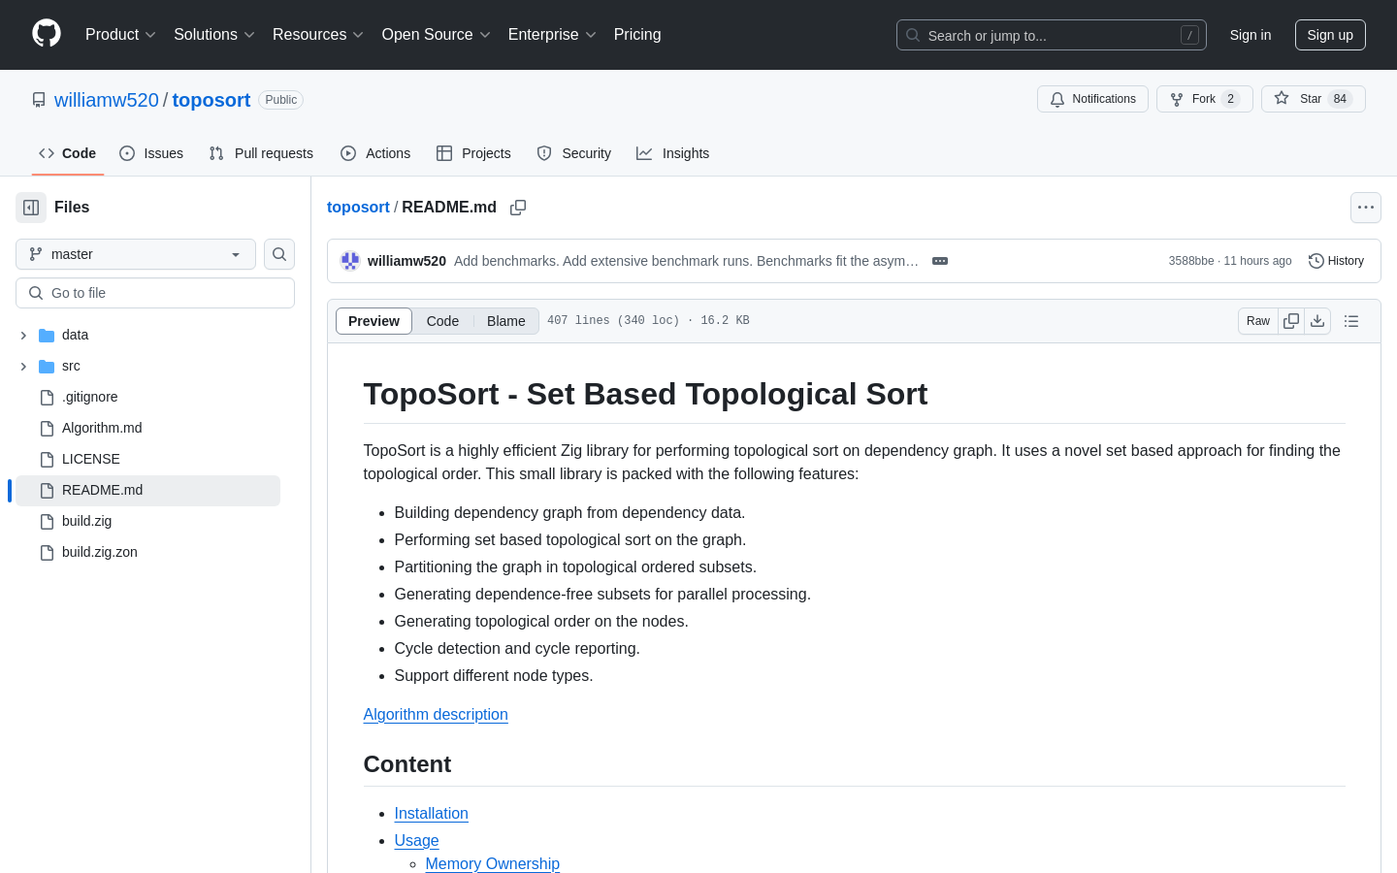Open the Algorithm description link
This screenshot has height=873, width=1397.
tap(436, 714)
